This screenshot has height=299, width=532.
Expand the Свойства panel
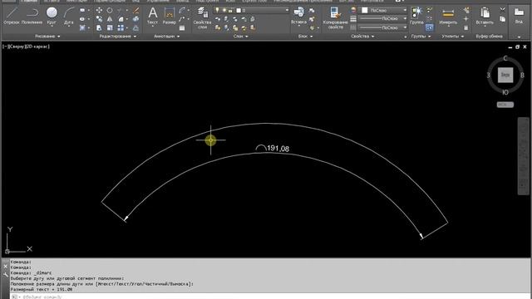pyautogui.click(x=362, y=36)
